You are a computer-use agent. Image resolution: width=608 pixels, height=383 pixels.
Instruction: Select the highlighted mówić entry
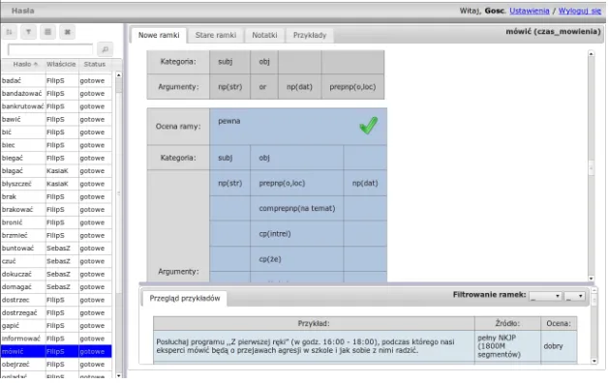pyautogui.click(x=56, y=351)
